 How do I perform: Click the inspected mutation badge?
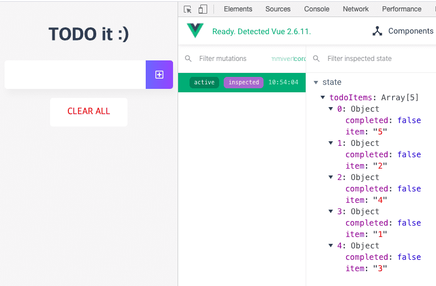pyautogui.click(x=244, y=83)
